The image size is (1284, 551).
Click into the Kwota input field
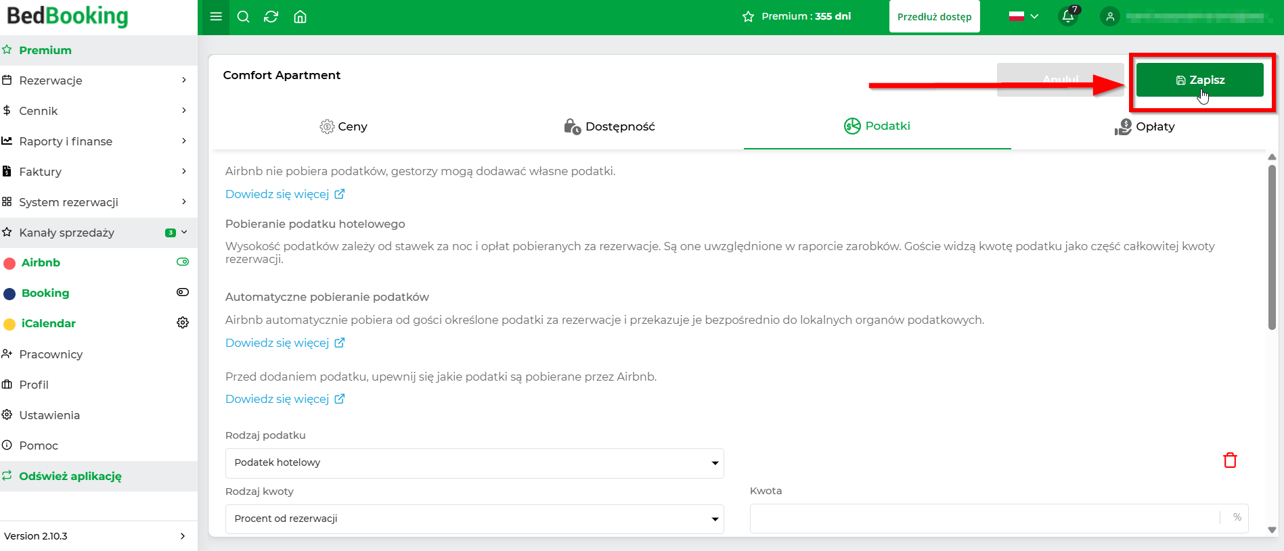pyautogui.click(x=985, y=518)
